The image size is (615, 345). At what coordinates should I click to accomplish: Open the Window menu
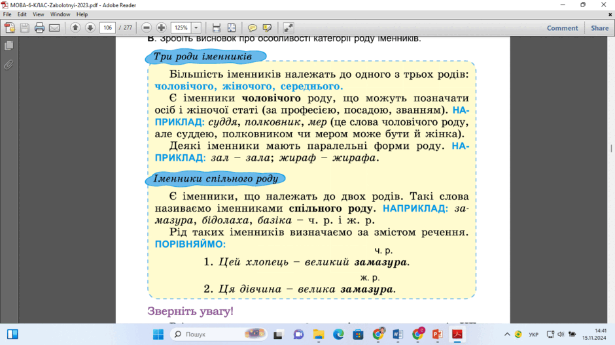pos(60,14)
